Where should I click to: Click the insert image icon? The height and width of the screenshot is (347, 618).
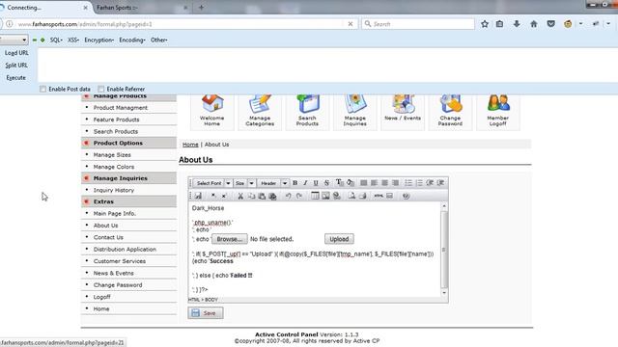tap(325, 196)
